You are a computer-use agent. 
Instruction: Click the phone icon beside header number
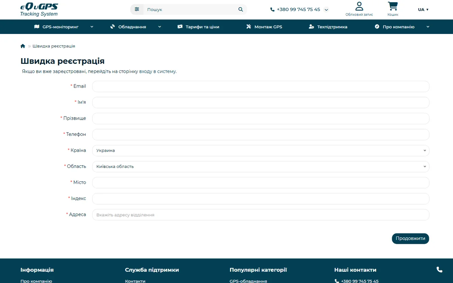pos(272,9)
